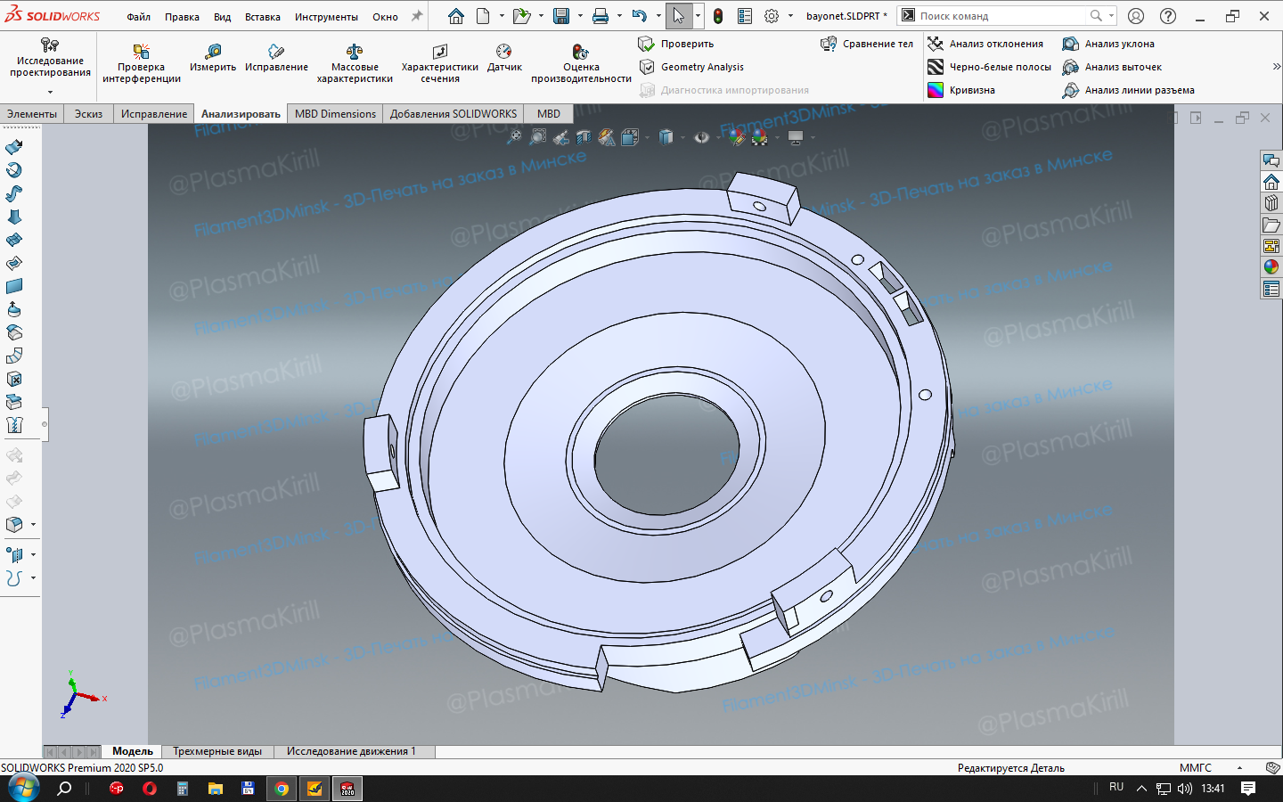This screenshot has width=1283, height=802.
Task: Expand View Settings monitor dropdown arrow
Action: pos(813,137)
